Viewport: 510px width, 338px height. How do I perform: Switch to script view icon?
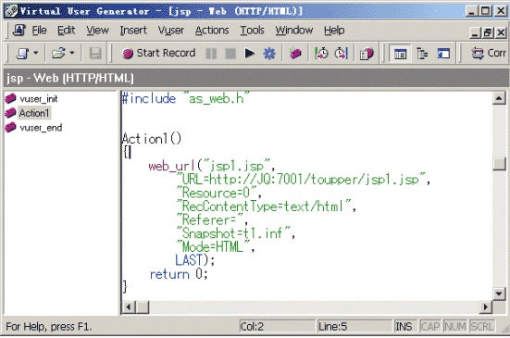tap(400, 54)
